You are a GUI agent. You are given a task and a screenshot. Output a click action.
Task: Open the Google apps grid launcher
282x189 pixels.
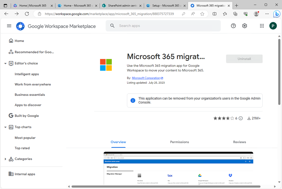pos(262,26)
